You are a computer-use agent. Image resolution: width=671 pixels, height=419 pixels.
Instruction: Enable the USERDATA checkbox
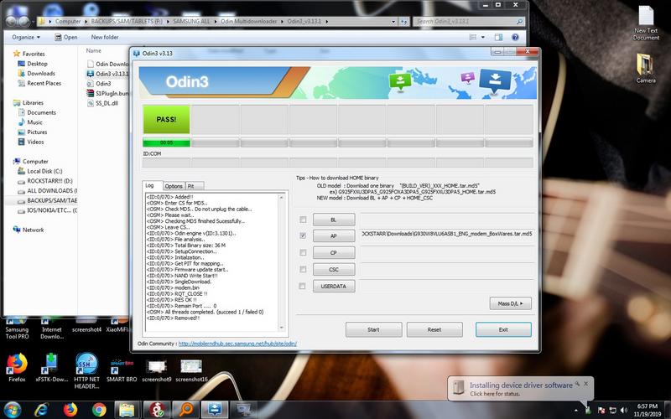coord(302,286)
